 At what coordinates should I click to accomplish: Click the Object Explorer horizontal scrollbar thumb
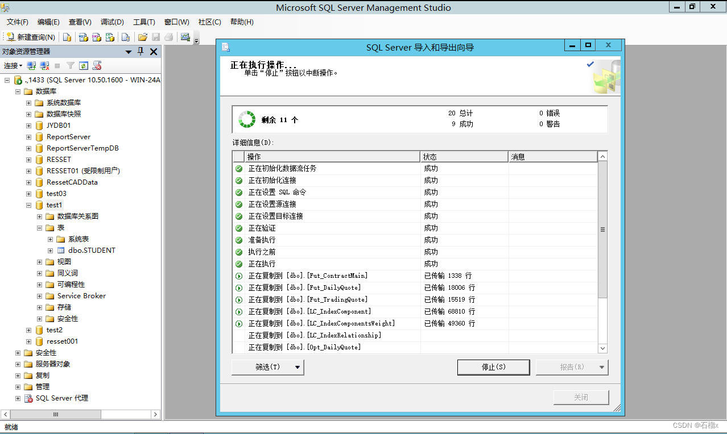[56, 414]
